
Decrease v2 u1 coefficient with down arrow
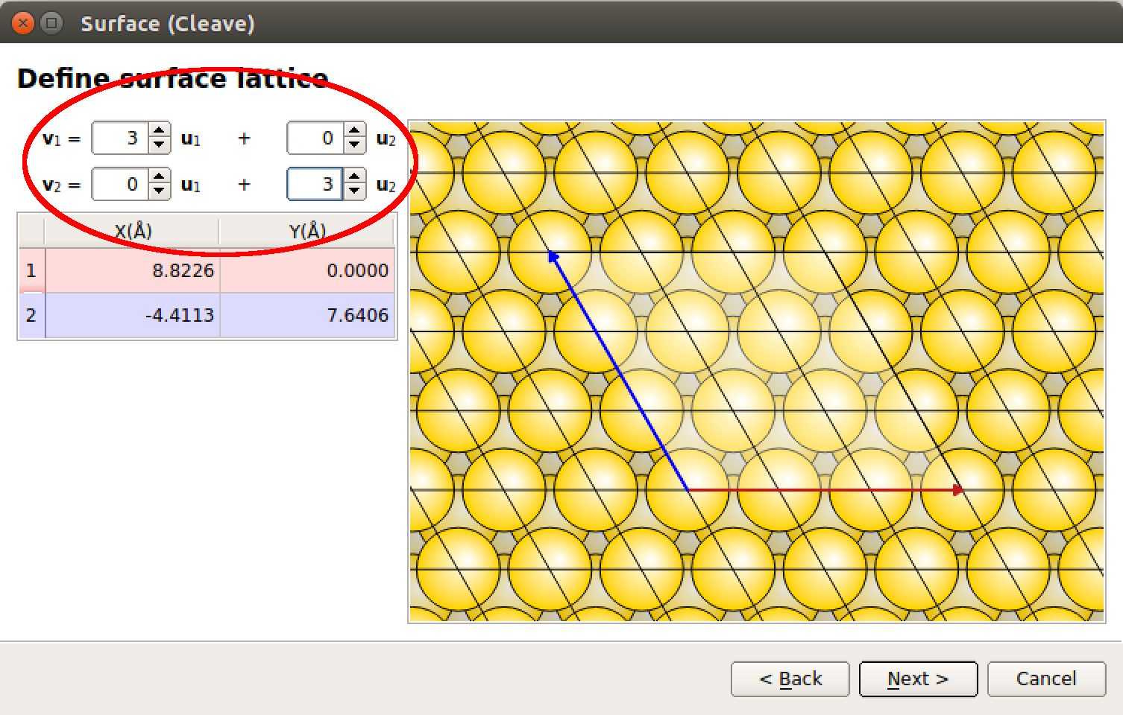159,191
